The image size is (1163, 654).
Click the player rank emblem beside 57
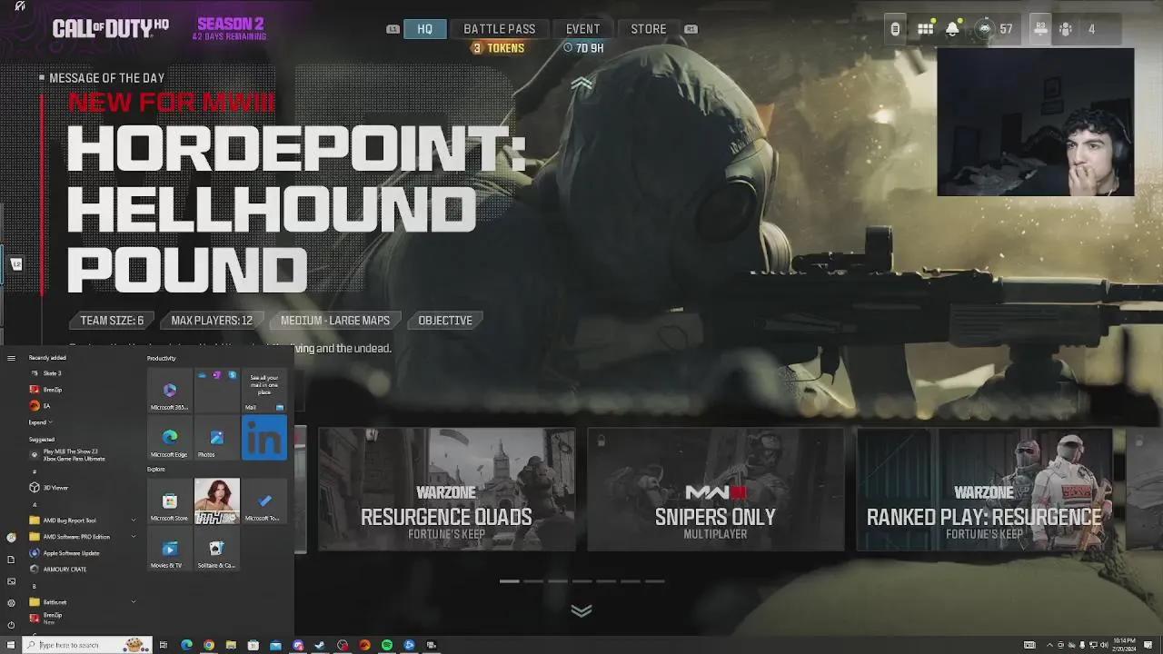(985, 29)
